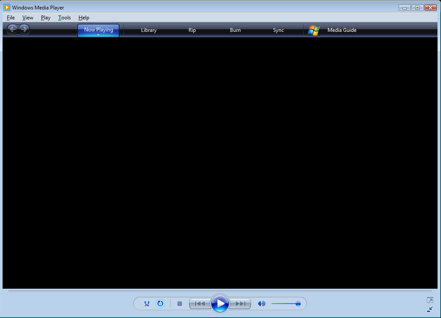Switch to compact mode

pyautogui.click(x=430, y=309)
